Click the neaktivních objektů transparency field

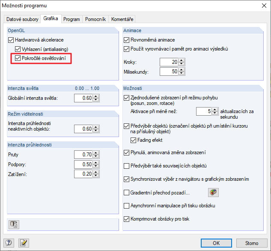(83, 129)
